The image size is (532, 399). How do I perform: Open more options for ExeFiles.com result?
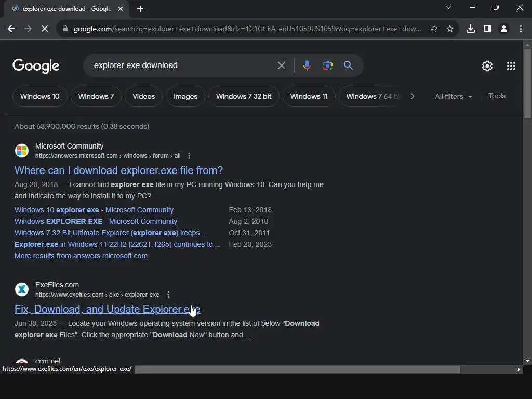coord(168,295)
